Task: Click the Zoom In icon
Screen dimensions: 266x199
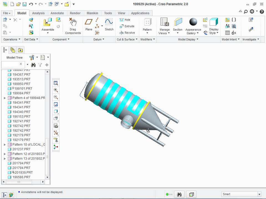Action: coord(56,90)
